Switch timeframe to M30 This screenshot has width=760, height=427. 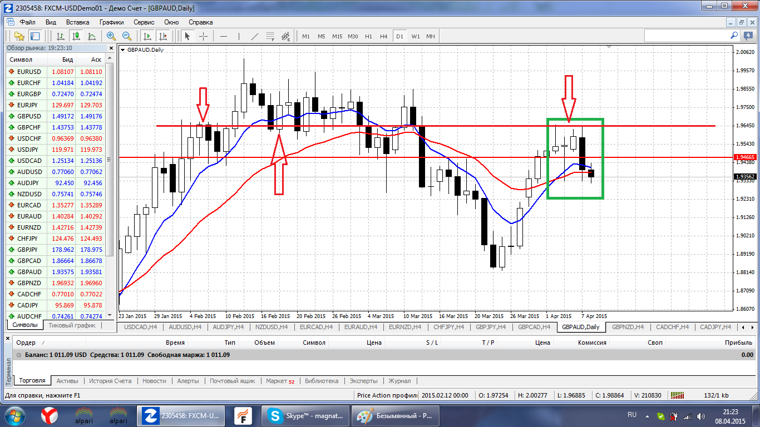[x=353, y=36]
